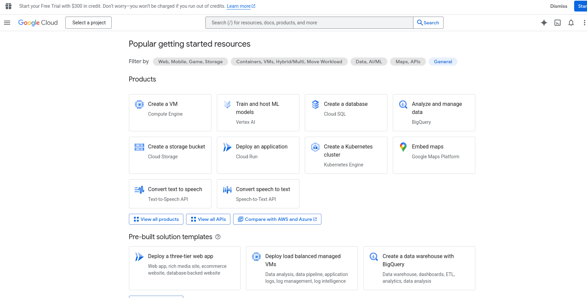Open the Learn more link in banner
The image size is (587, 298).
pos(241,6)
